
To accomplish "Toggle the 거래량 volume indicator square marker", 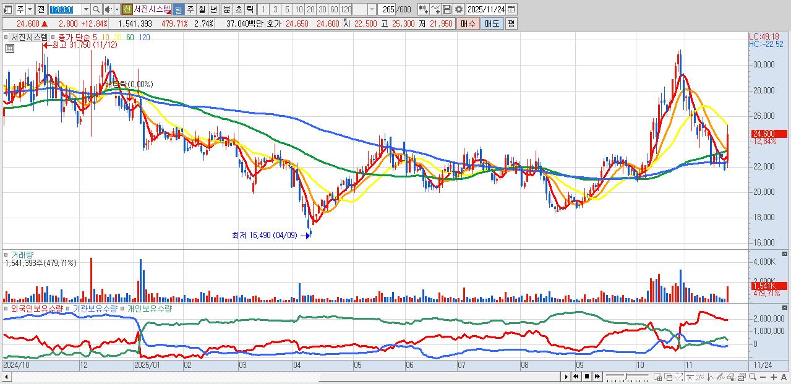I will [x=6, y=254].
